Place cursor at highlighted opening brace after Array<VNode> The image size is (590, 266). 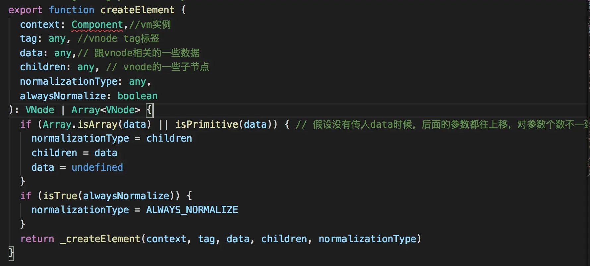(x=149, y=110)
